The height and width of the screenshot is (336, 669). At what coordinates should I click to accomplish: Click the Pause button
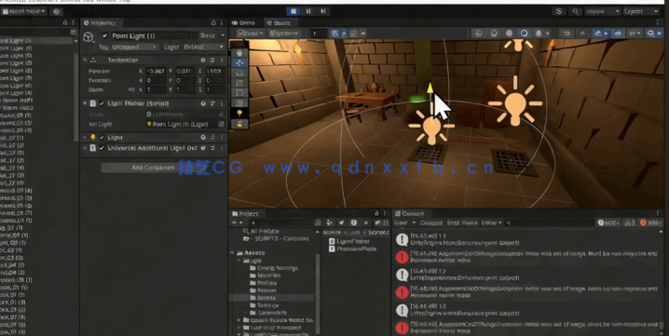[x=308, y=11]
